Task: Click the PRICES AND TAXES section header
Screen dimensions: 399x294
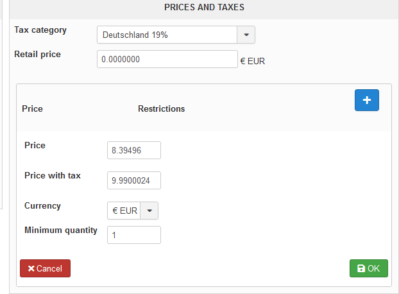Action: coord(204,7)
